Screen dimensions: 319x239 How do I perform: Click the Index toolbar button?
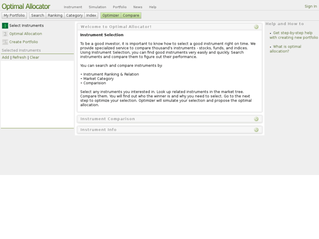91,15
